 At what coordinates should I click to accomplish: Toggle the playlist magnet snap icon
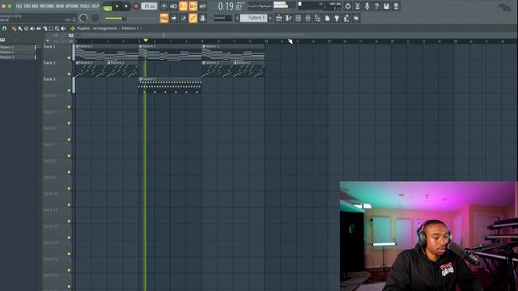click(5, 29)
